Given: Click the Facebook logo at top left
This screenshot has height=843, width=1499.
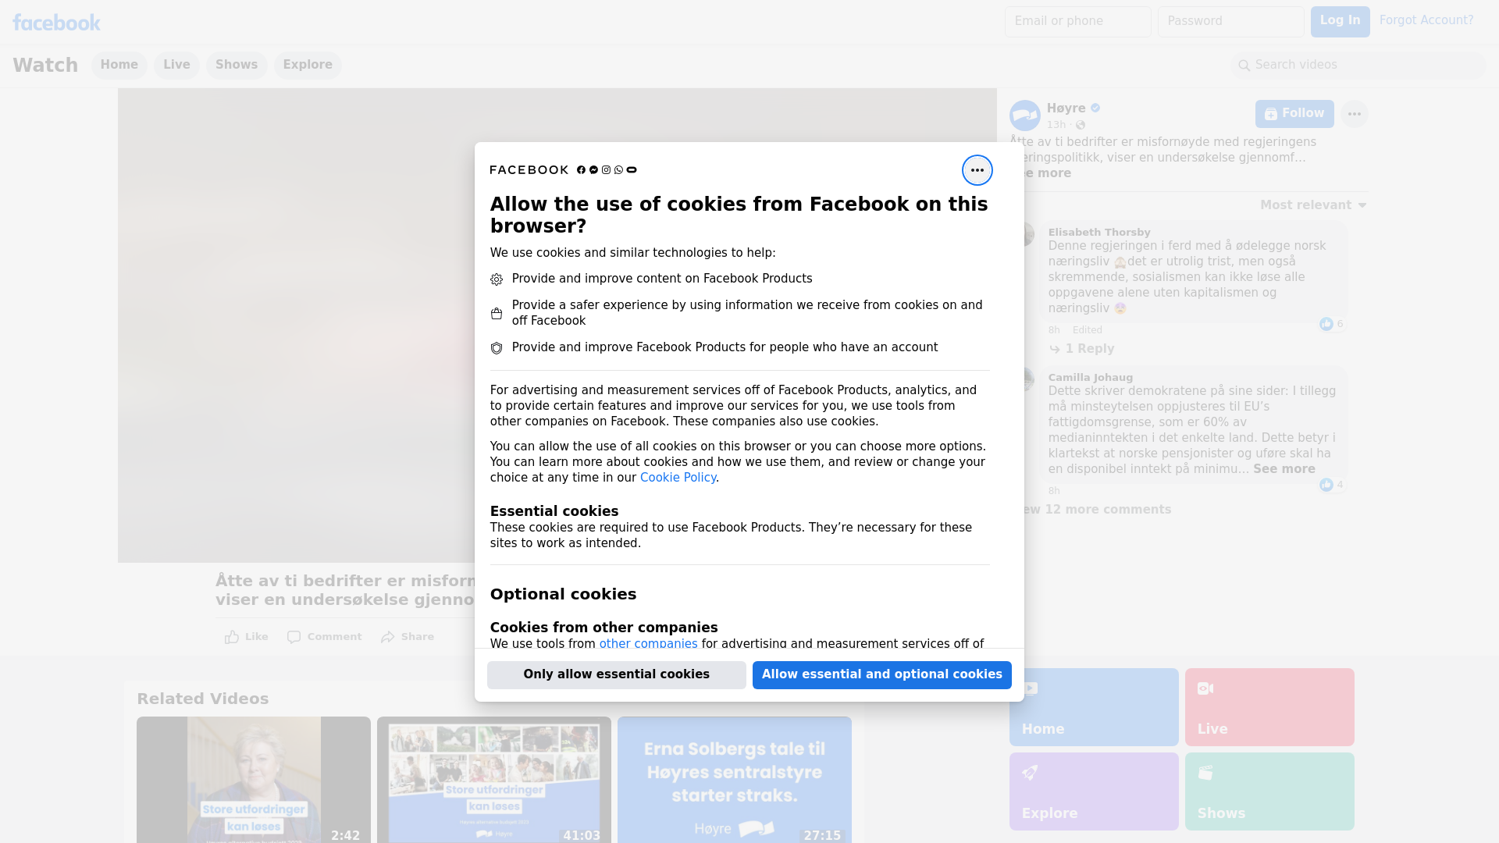Looking at the screenshot, I should click(x=56, y=23).
